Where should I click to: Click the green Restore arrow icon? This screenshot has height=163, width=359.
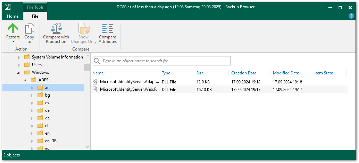click(x=13, y=28)
